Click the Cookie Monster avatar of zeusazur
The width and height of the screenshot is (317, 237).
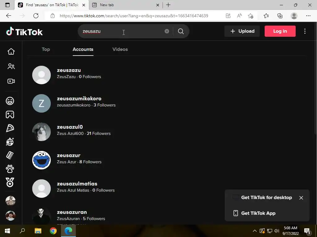[x=41, y=160]
